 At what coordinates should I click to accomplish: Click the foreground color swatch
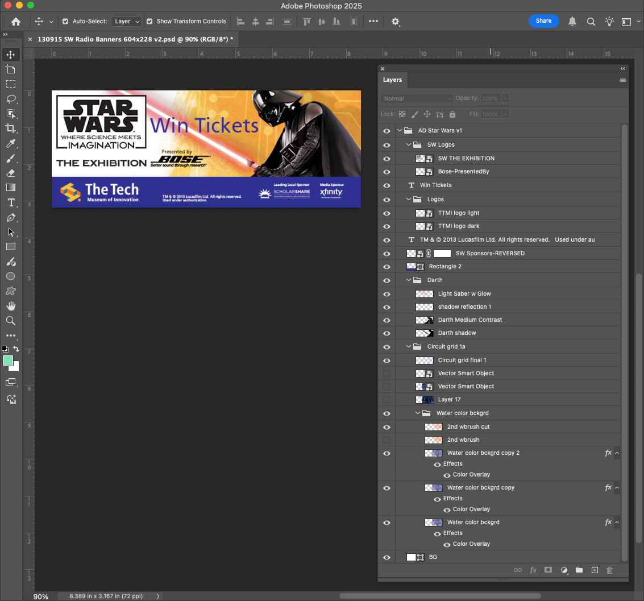click(x=7, y=360)
